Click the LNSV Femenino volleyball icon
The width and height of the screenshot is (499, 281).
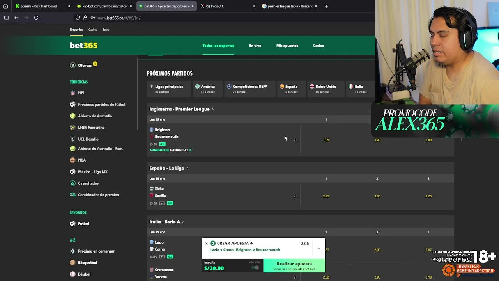click(x=73, y=127)
